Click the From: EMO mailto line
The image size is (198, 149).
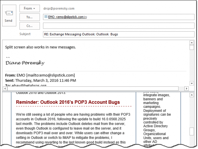[x=40, y=75]
